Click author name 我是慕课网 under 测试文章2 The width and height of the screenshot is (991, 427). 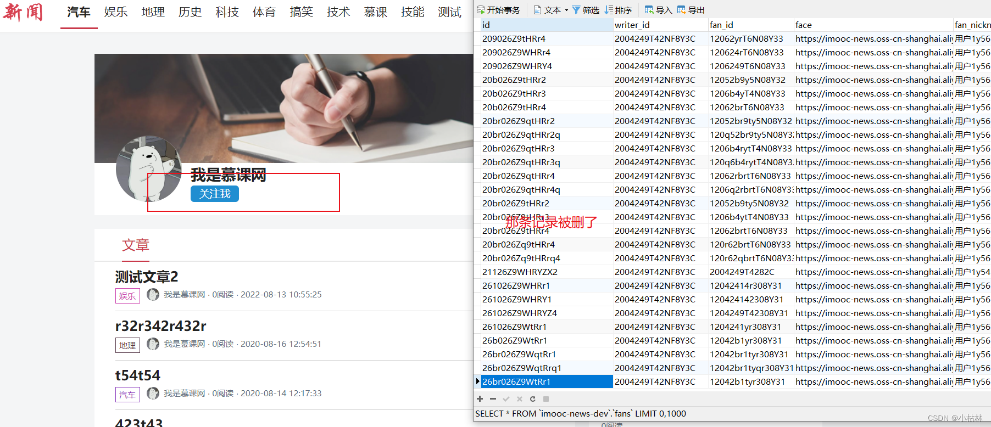185,295
